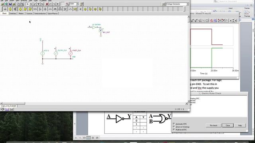Click the first view icon at the TINA window's bottom-left
The image size is (255, 143).
[2, 110]
